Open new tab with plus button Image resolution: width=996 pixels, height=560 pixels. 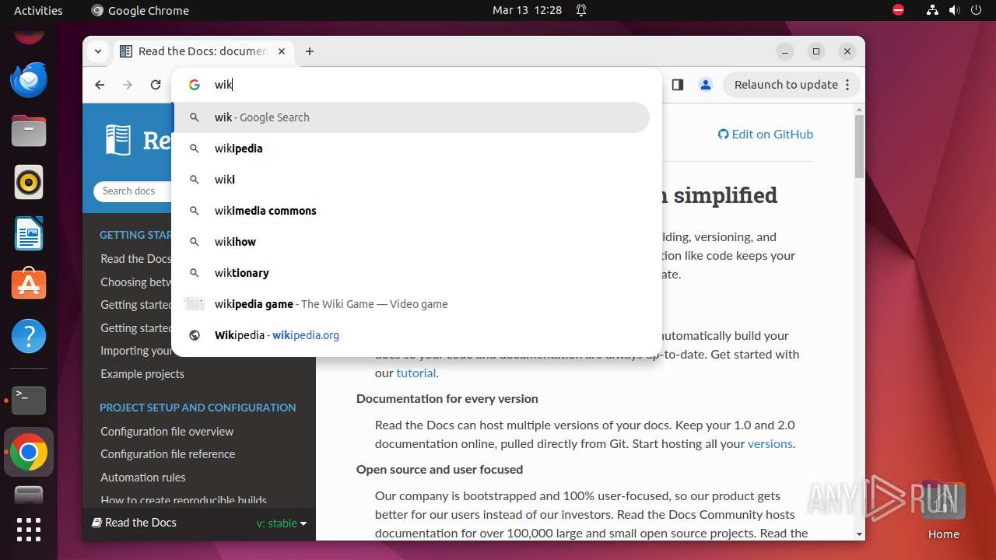pyautogui.click(x=310, y=51)
